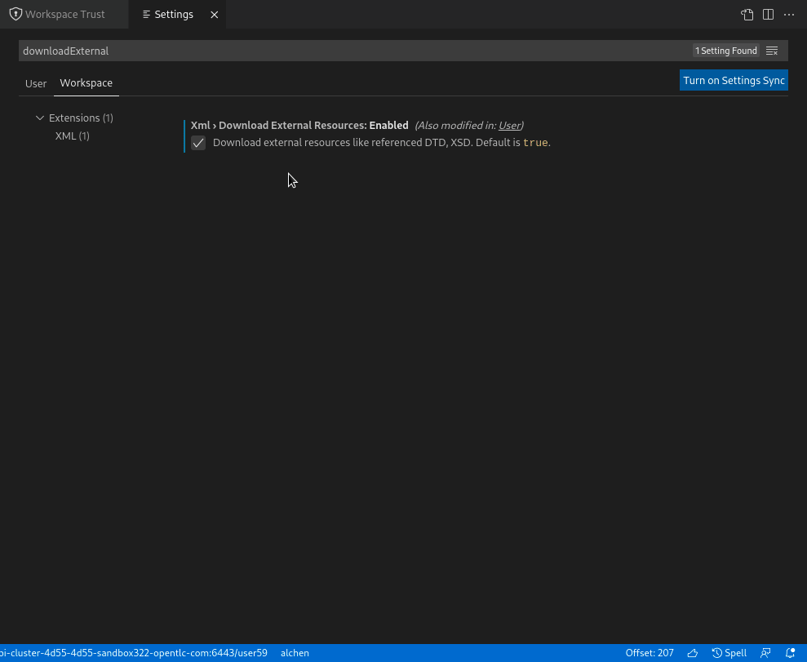Click the feedback thumbs-up status icon
Screen dimensions: 807x662
click(692, 653)
